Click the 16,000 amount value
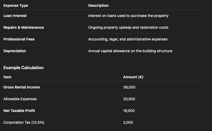This screenshot has width=212, height=131. pyautogui.click(x=129, y=111)
